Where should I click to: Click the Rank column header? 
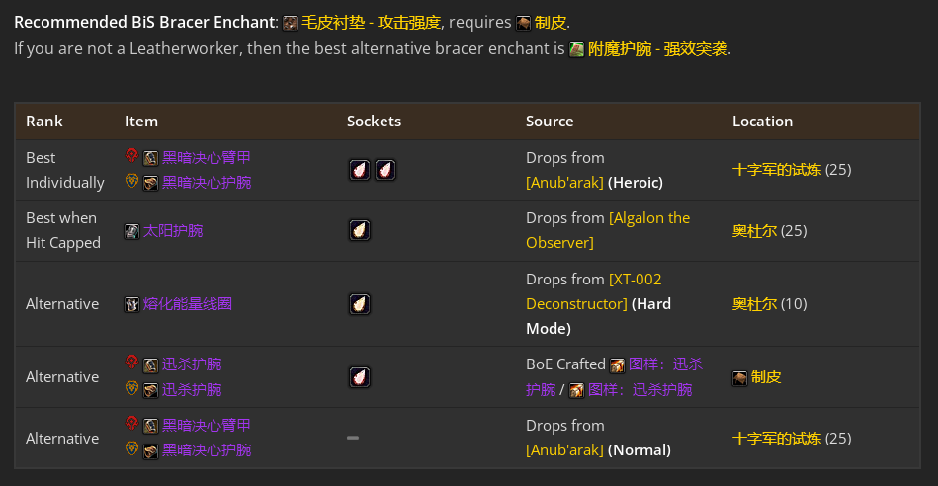(44, 121)
